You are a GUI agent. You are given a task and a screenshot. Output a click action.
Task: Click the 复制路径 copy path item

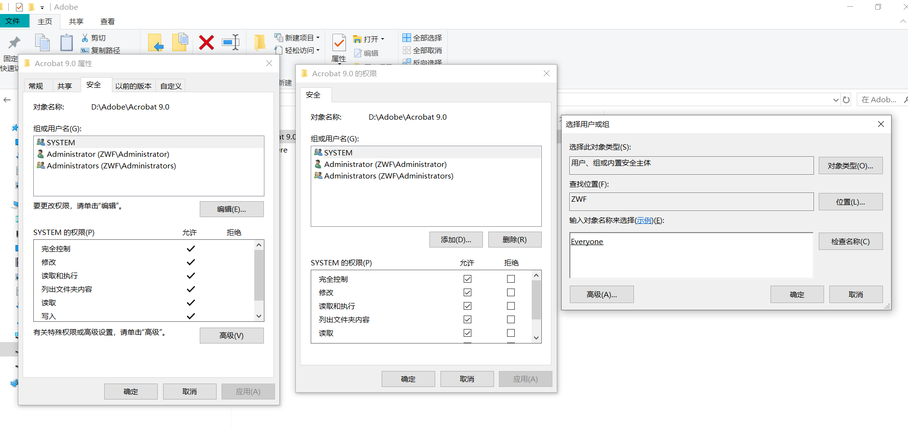point(101,50)
